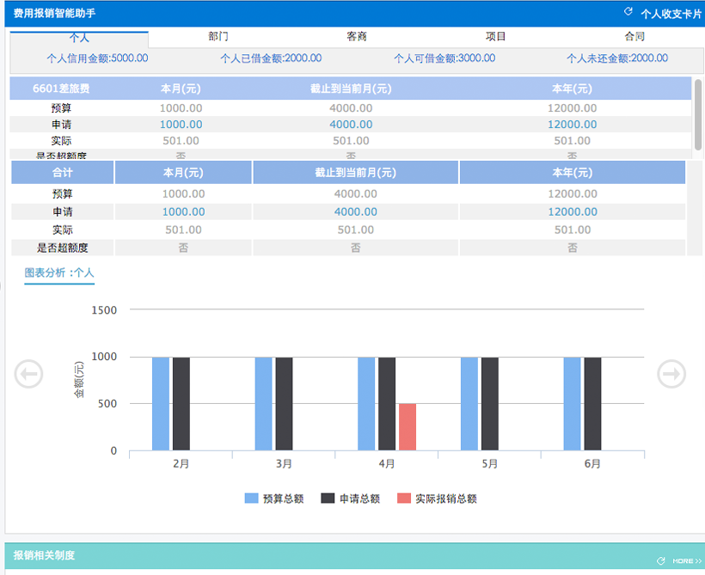
Task: Switch to the 客商 tab
Action: click(x=356, y=37)
